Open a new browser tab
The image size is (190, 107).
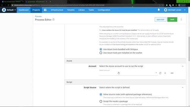tap(50, 2)
